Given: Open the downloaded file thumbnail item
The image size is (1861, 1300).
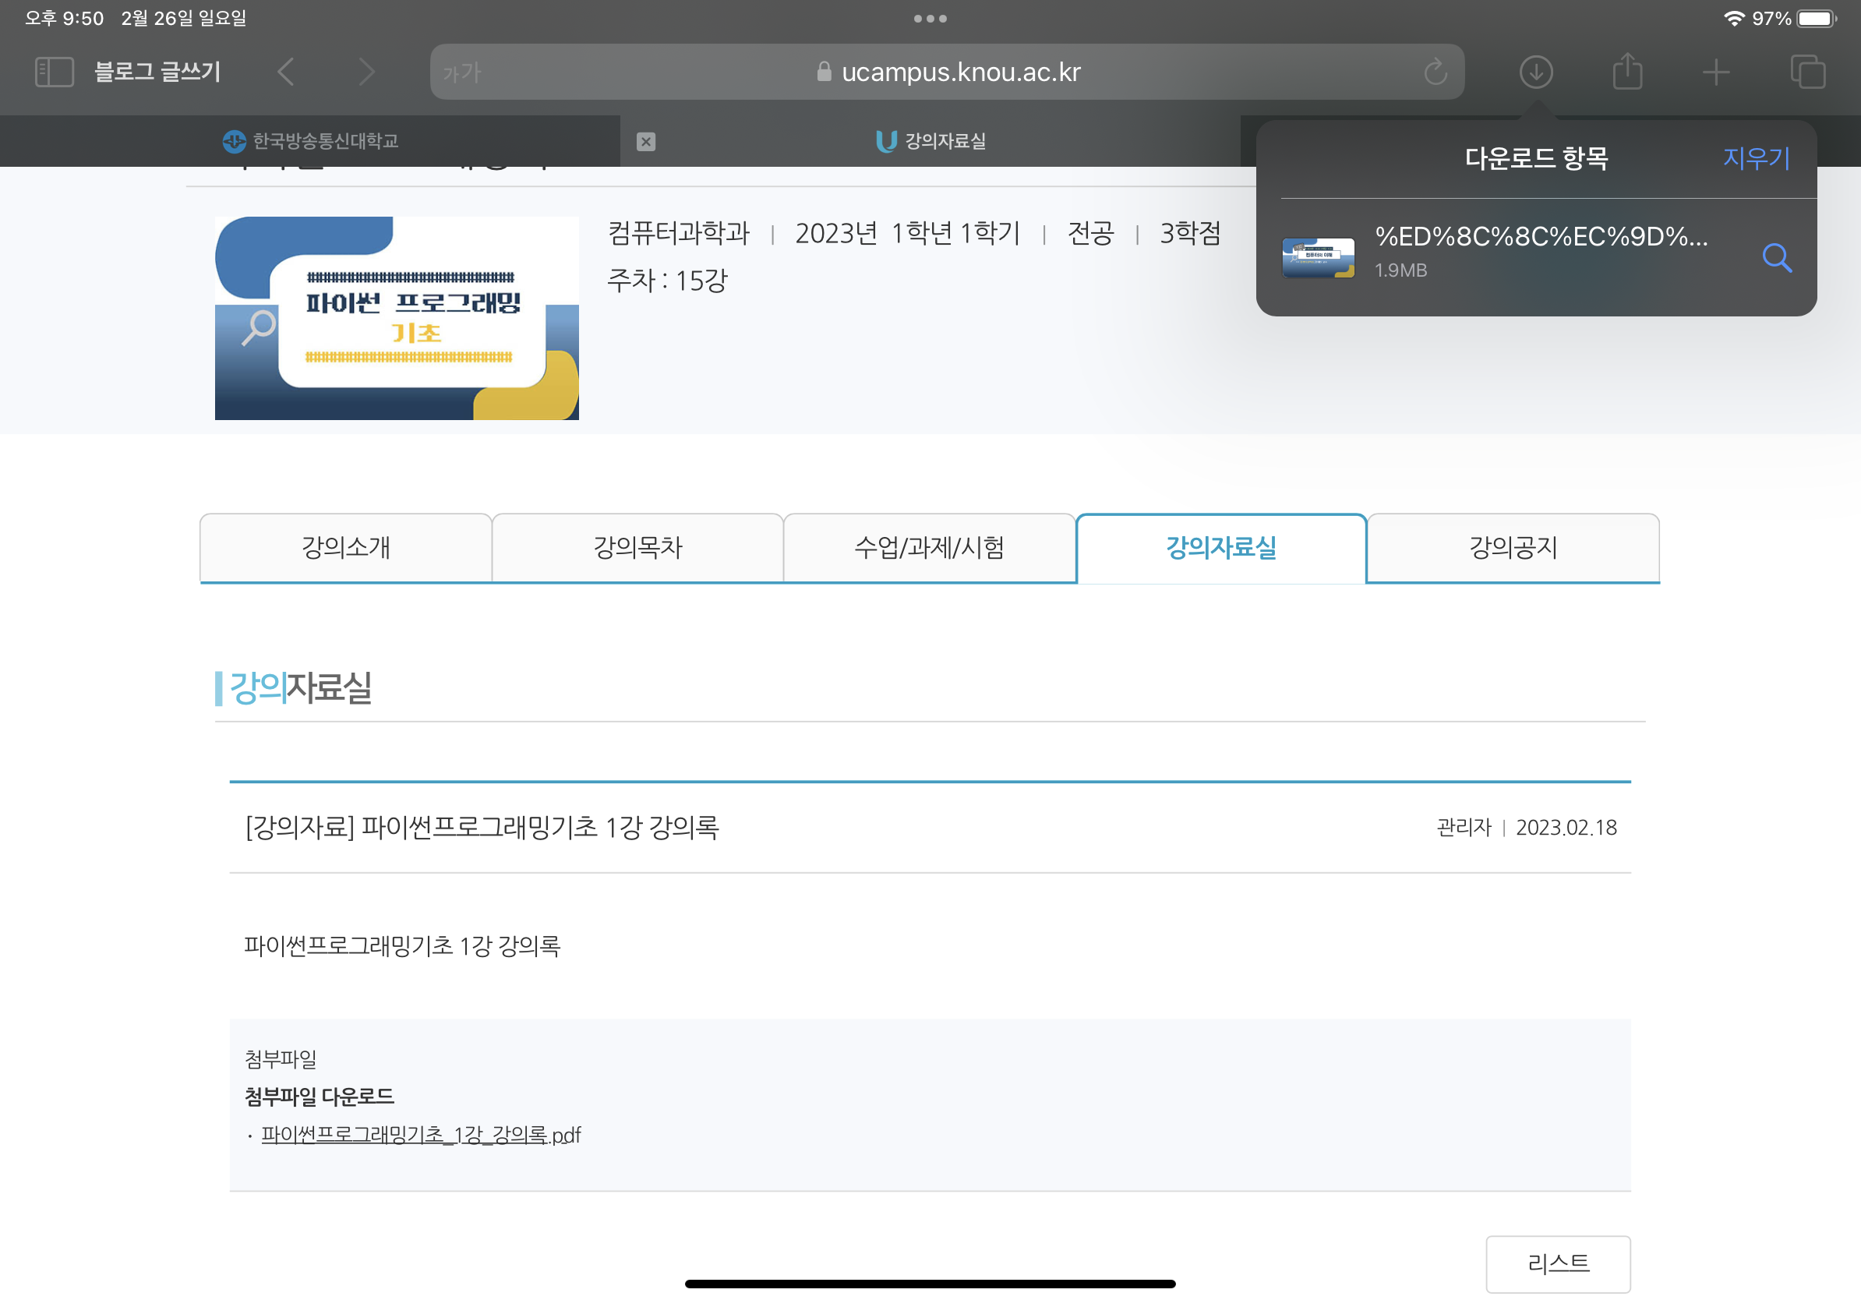Looking at the screenshot, I should [x=1317, y=258].
